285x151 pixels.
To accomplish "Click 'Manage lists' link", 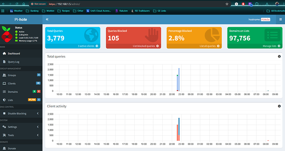I will point(271,46).
